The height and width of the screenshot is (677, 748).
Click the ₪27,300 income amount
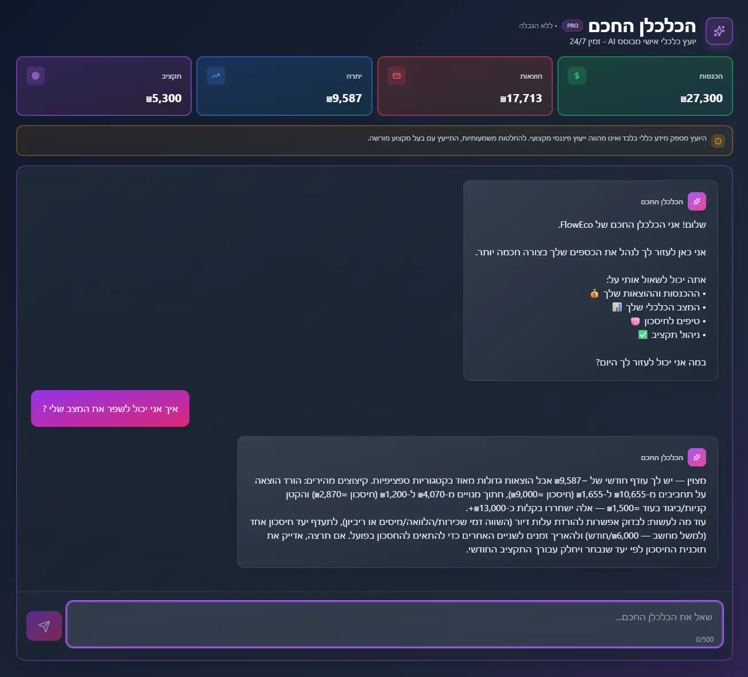coord(701,98)
